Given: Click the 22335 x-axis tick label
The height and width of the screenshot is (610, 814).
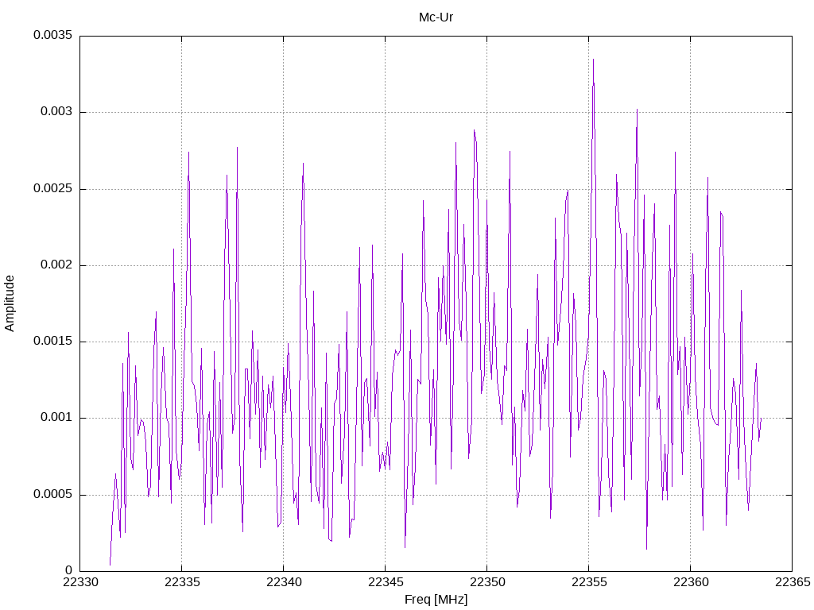Looking at the screenshot, I should 182,582.
